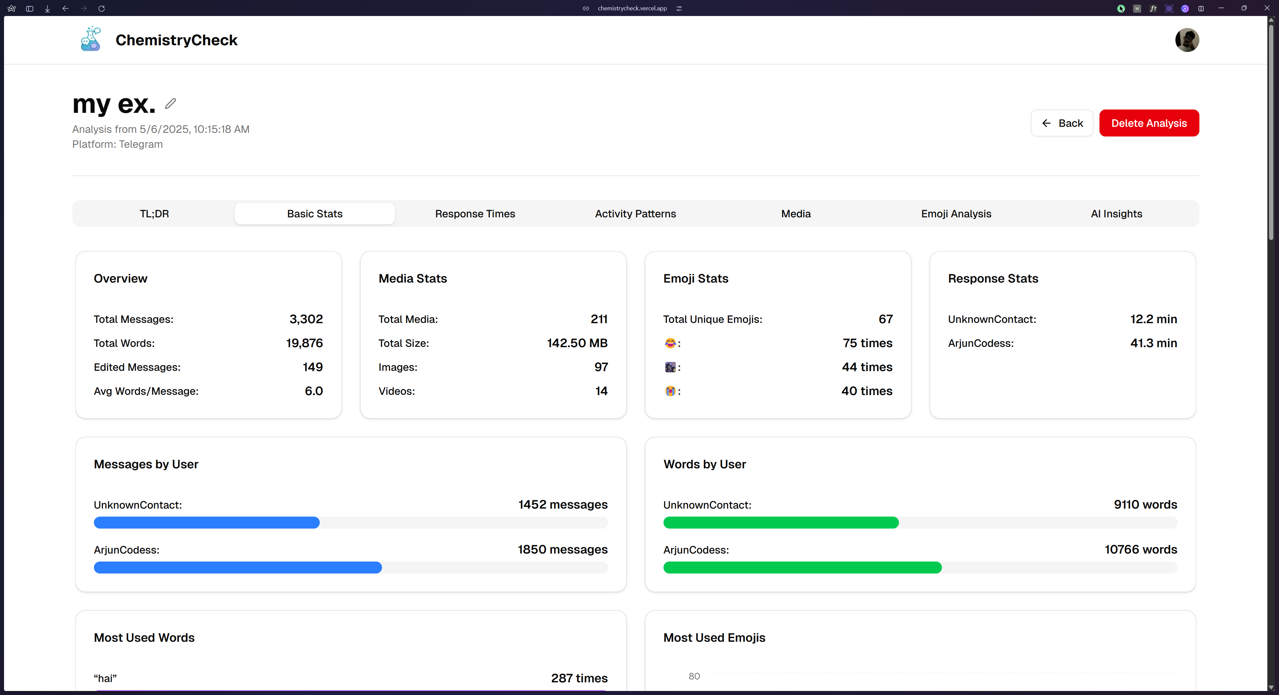Viewport: 1279px width, 695px height.
Task: Open site settings icon near URL
Action: pyautogui.click(x=679, y=8)
